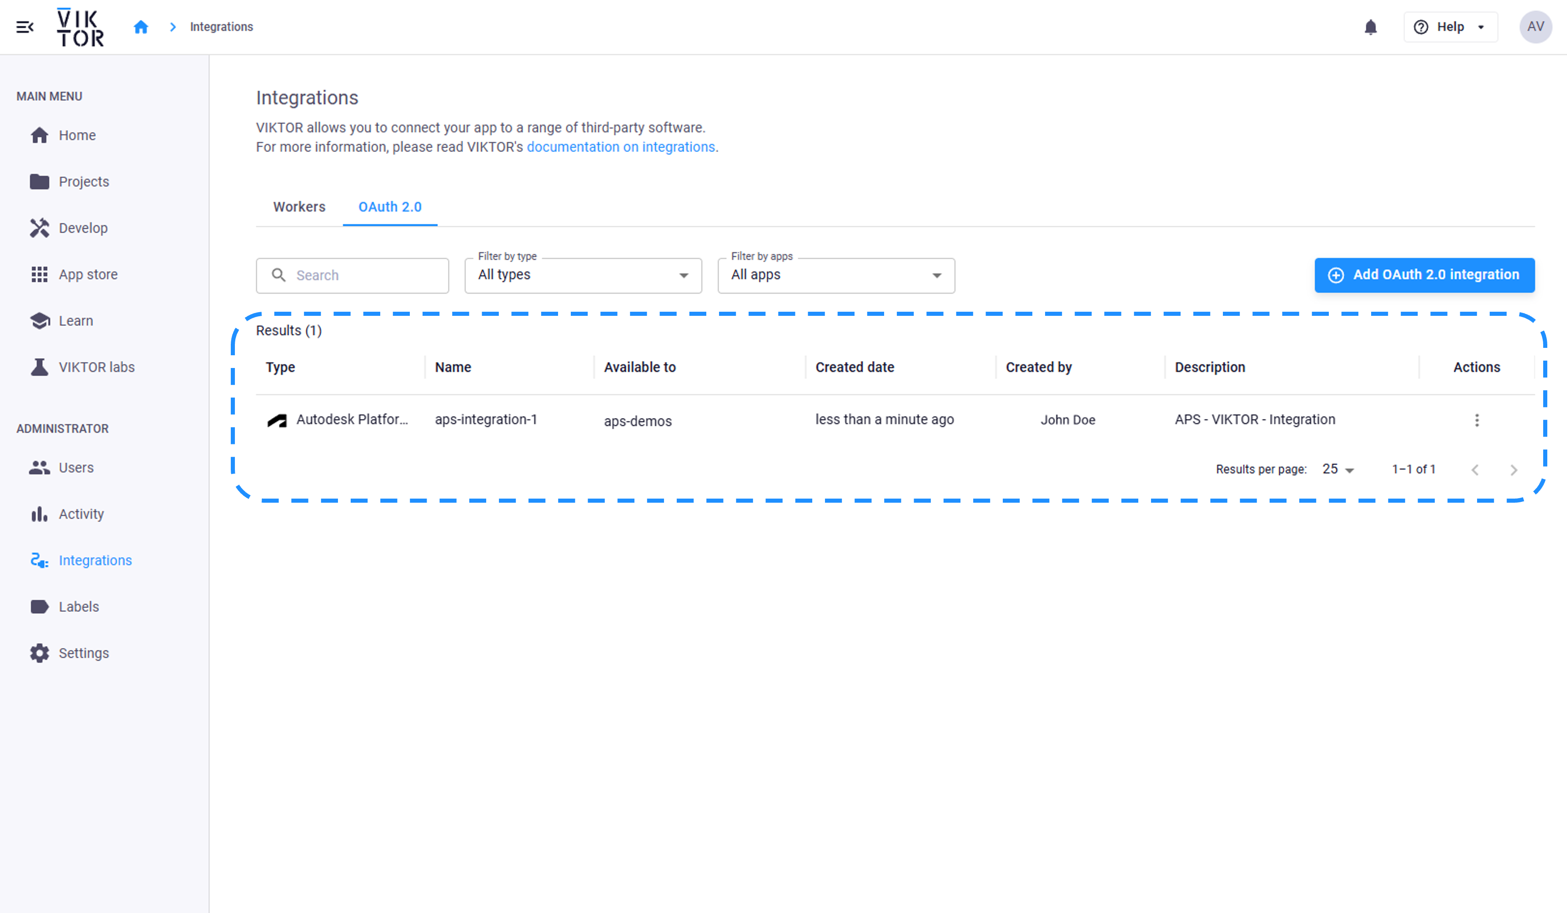
Task: Expand the Filter by apps dropdown
Action: 836,275
